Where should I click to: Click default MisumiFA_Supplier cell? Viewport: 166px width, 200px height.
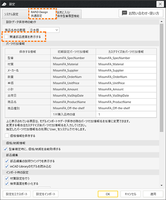pyautogui.click(x=73, y=70)
